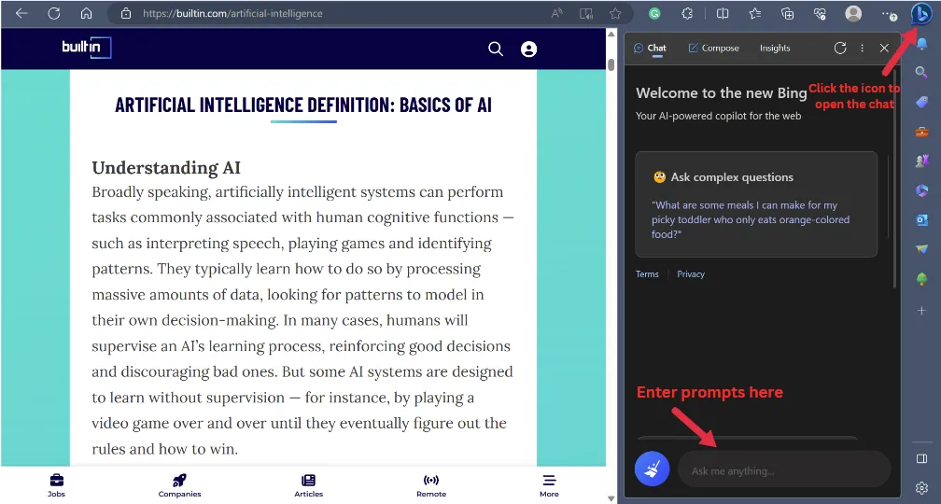Open Jobs in bottom navigation

tap(56, 485)
